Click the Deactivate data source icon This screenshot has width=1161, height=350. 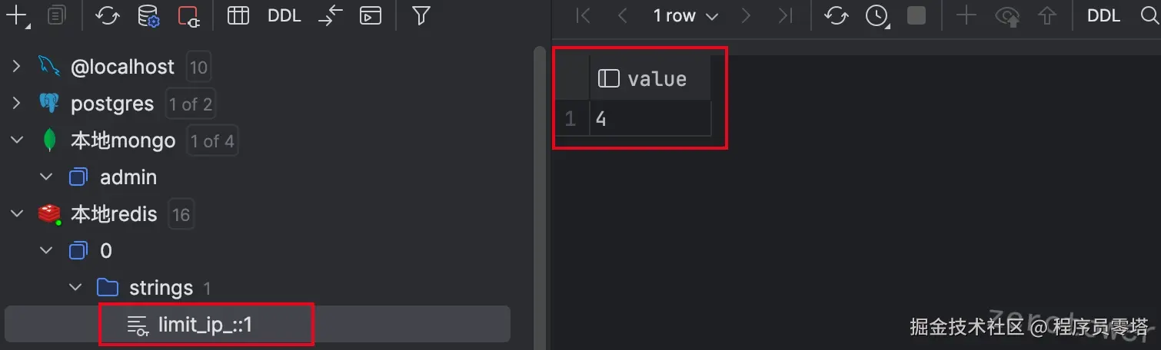pyautogui.click(x=189, y=15)
